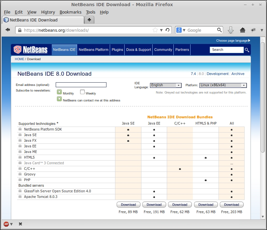The image size is (267, 230).
Task: Click the Adblock Plus icon in the status bar
Action: (x=7, y=224)
